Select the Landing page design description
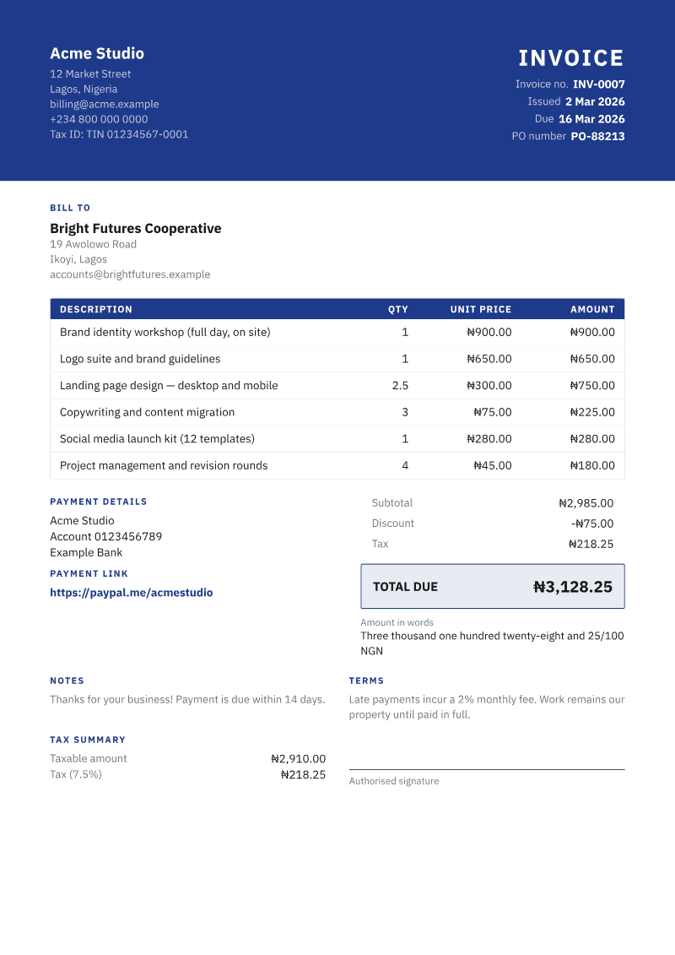Viewport: 675px width, 955px height. (x=169, y=386)
